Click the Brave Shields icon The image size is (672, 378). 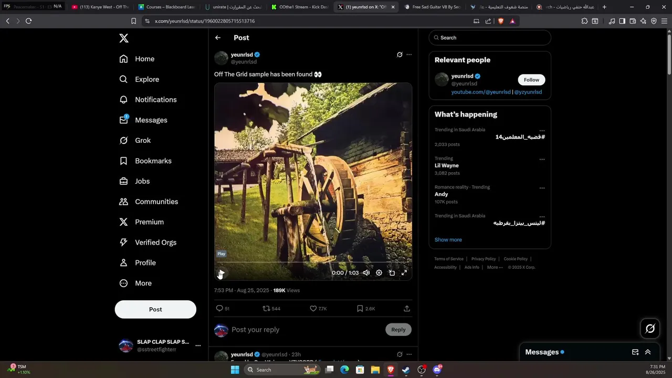pyautogui.click(x=500, y=21)
